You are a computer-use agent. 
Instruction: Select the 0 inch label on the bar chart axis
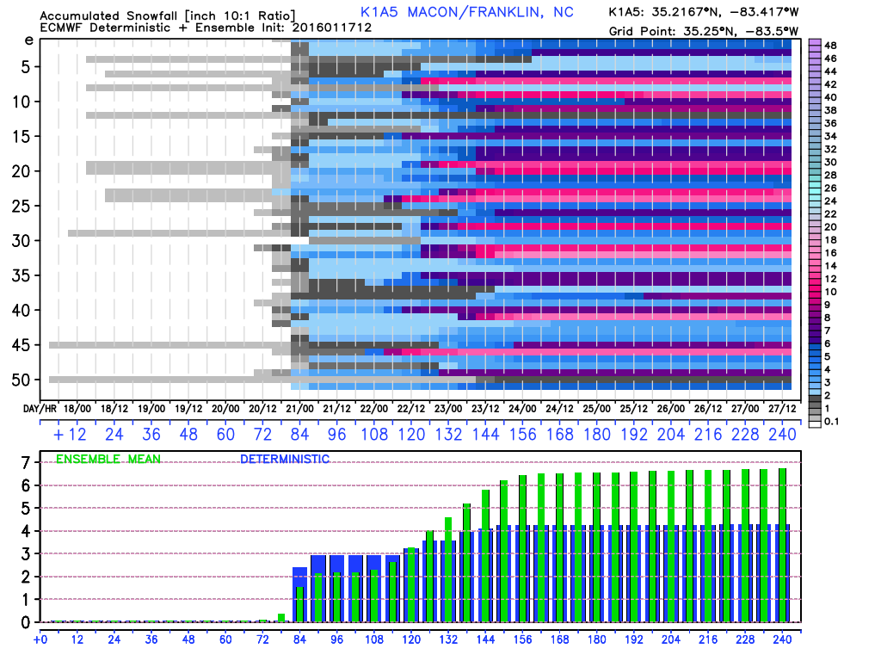[x=25, y=623]
